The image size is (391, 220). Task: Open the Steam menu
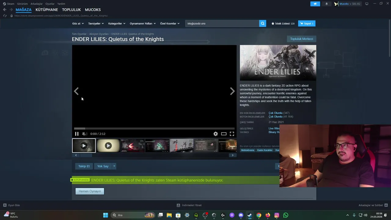coord(9,4)
